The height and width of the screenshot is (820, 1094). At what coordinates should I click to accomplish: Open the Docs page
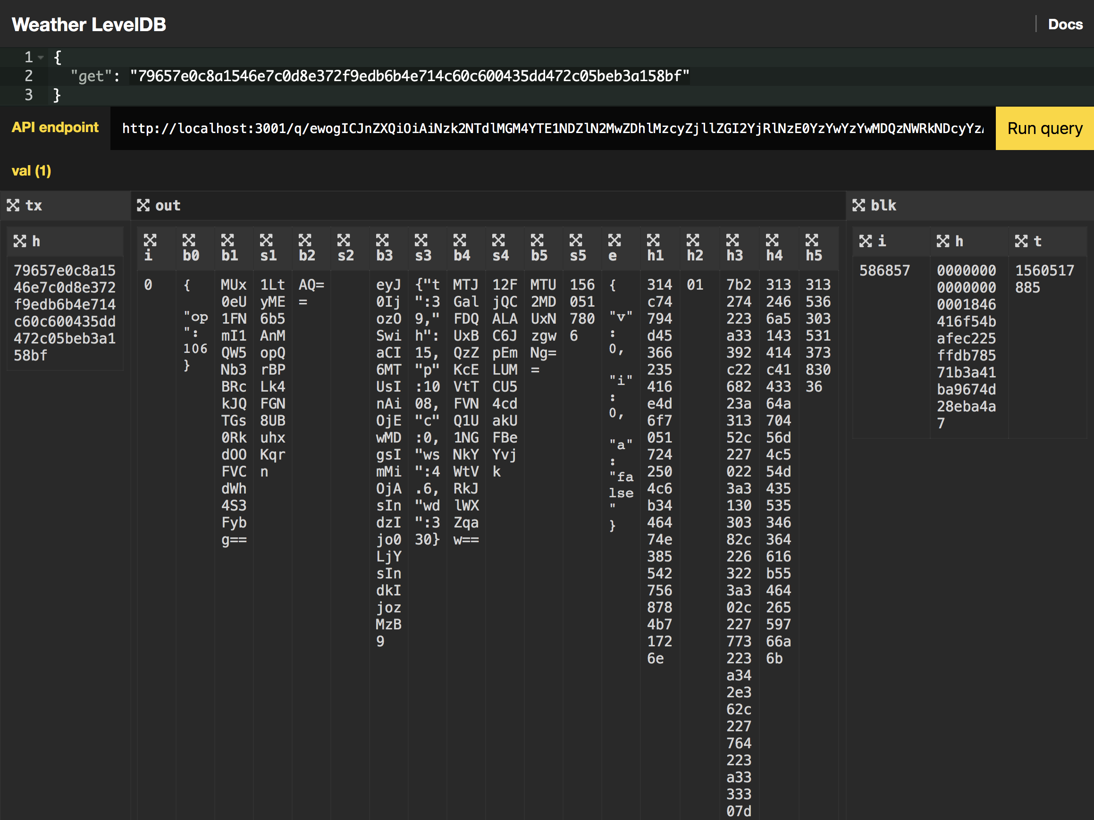[x=1065, y=24]
